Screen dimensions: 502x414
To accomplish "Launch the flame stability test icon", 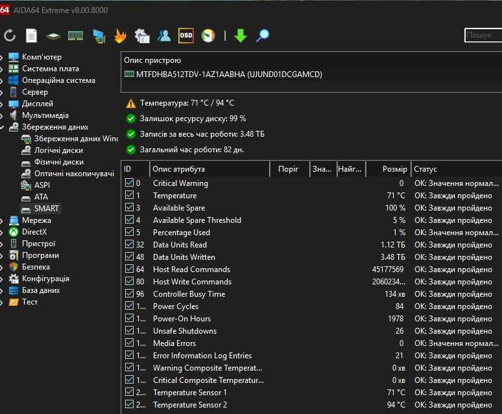I will pyautogui.click(x=120, y=36).
